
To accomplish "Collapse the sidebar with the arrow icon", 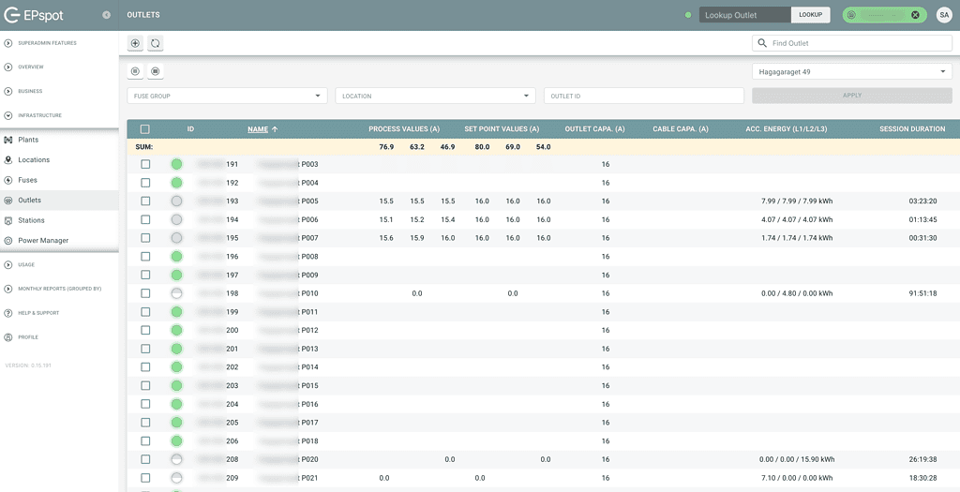I will click(107, 15).
